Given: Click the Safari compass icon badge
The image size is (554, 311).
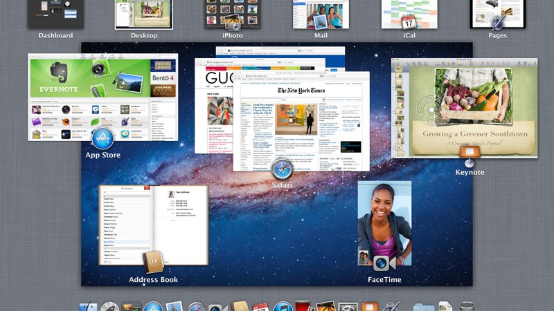Looking at the screenshot, I should (x=283, y=169).
